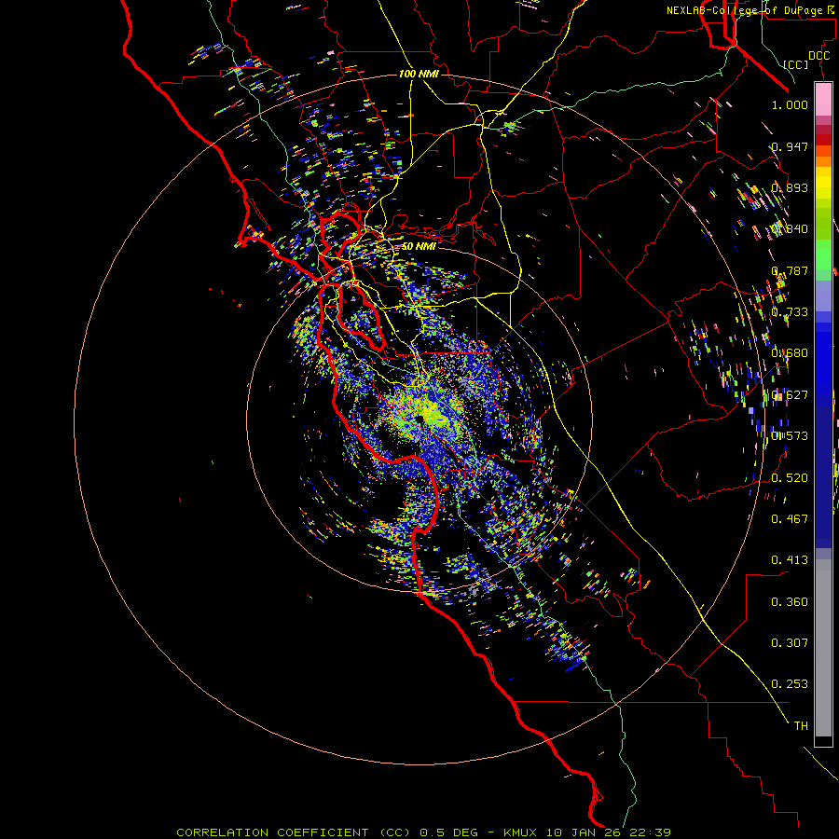This screenshot has height=839, width=839.
Task: Select the 0.520 scale value
Action: [790, 478]
